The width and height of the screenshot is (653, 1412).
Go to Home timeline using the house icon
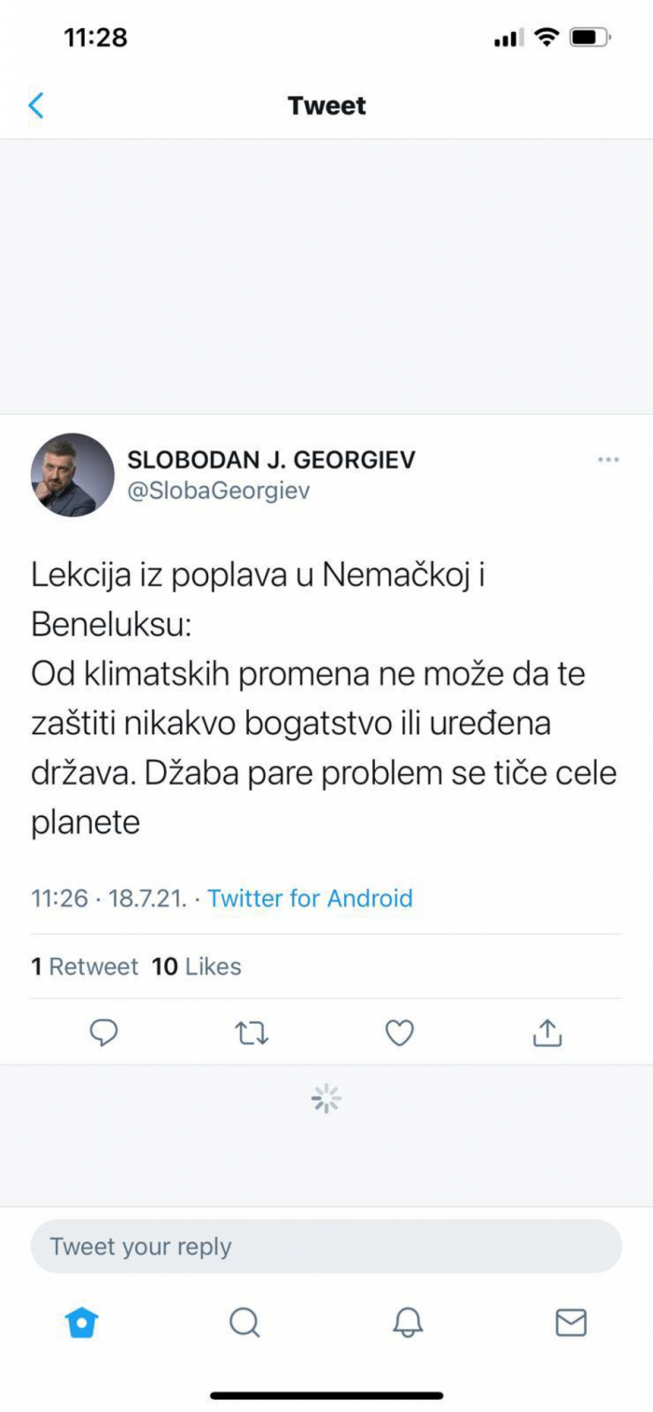point(81,1322)
